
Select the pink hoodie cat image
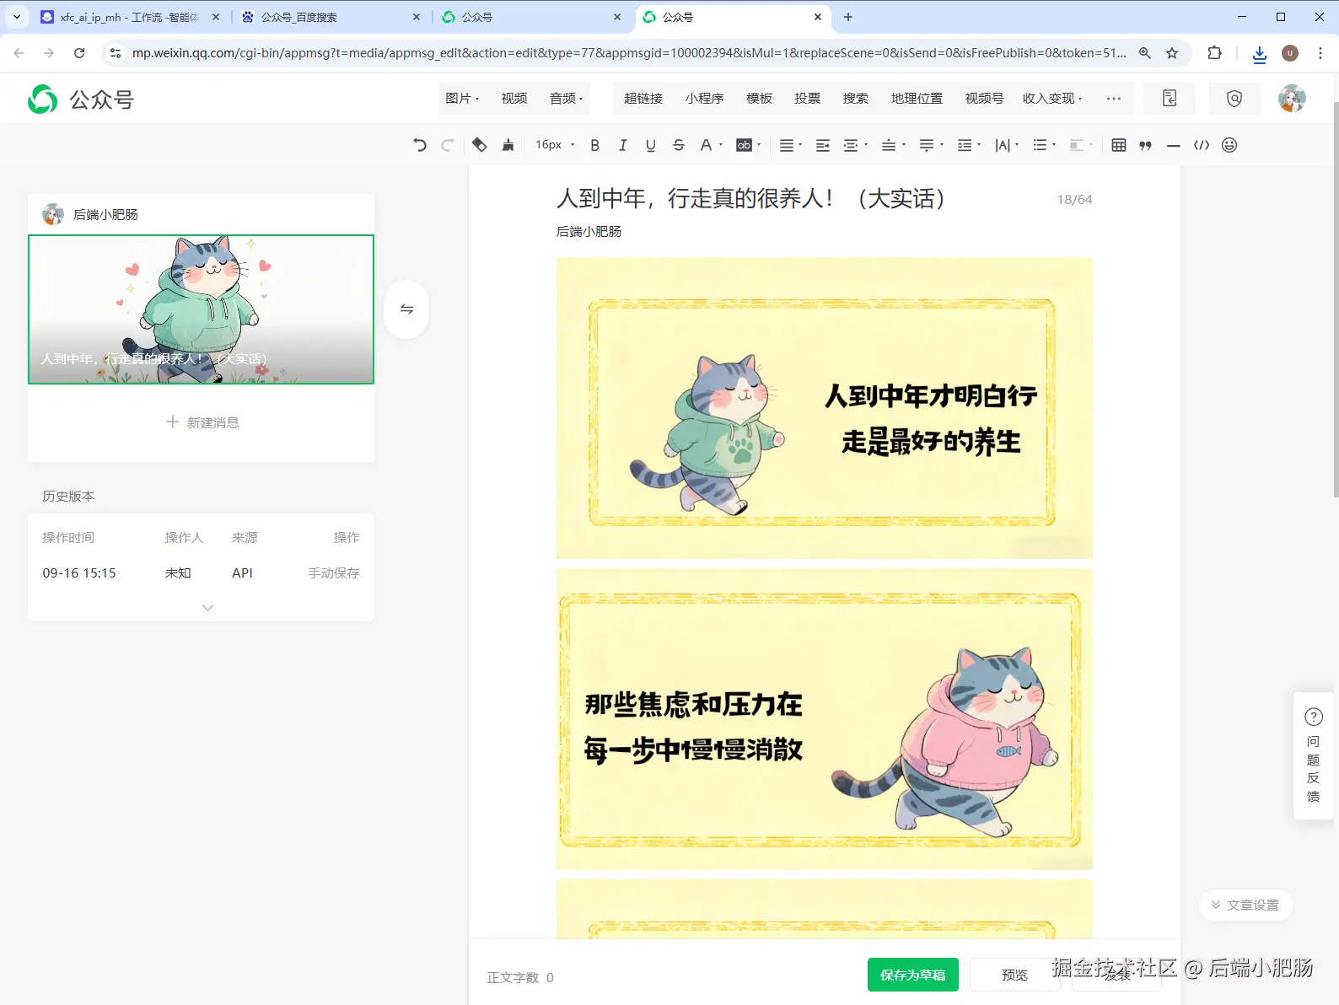[x=825, y=719]
